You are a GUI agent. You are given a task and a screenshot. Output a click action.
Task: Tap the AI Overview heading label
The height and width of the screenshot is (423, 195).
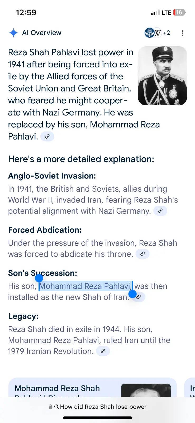click(x=42, y=33)
